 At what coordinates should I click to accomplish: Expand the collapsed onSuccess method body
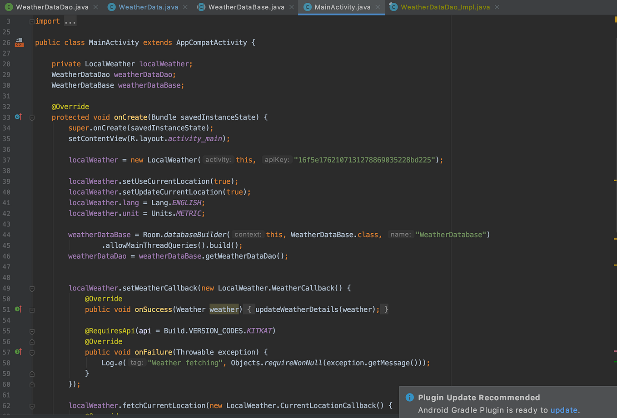pyautogui.click(x=32, y=309)
